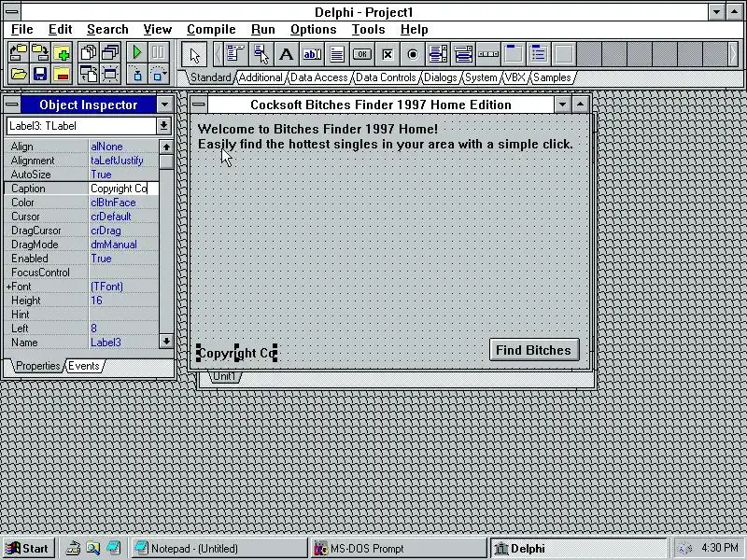Click Select Unit from List icon
747x560 pixels.
pos(88,52)
